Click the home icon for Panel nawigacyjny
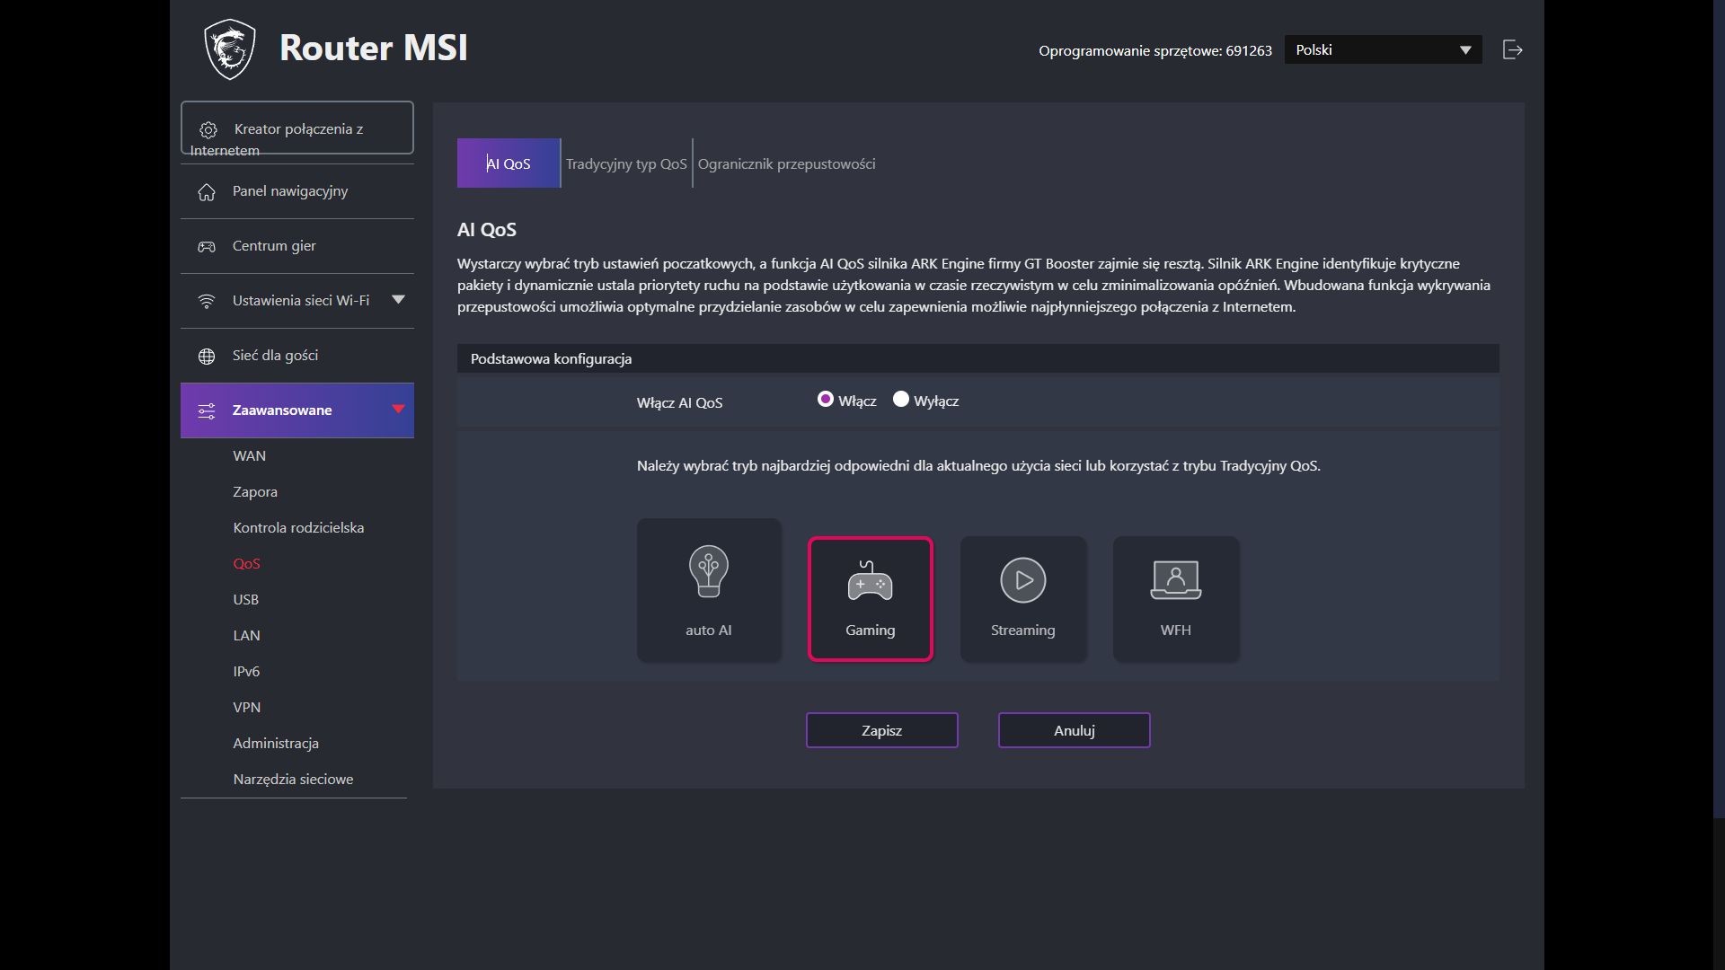This screenshot has width=1725, height=970. coord(207,192)
